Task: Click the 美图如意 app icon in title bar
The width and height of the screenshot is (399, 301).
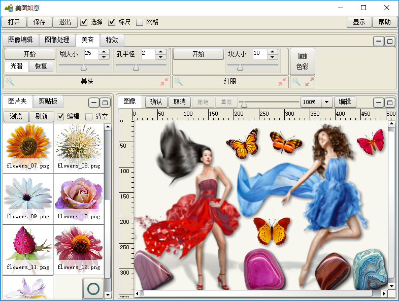Action: click(x=9, y=8)
